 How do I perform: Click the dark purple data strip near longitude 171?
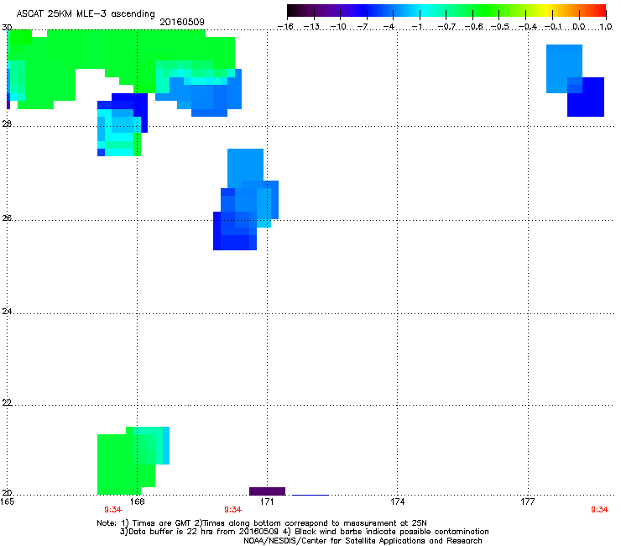[x=268, y=491]
